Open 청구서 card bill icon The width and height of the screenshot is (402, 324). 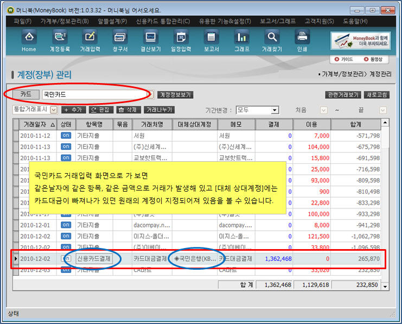tap(120, 41)
